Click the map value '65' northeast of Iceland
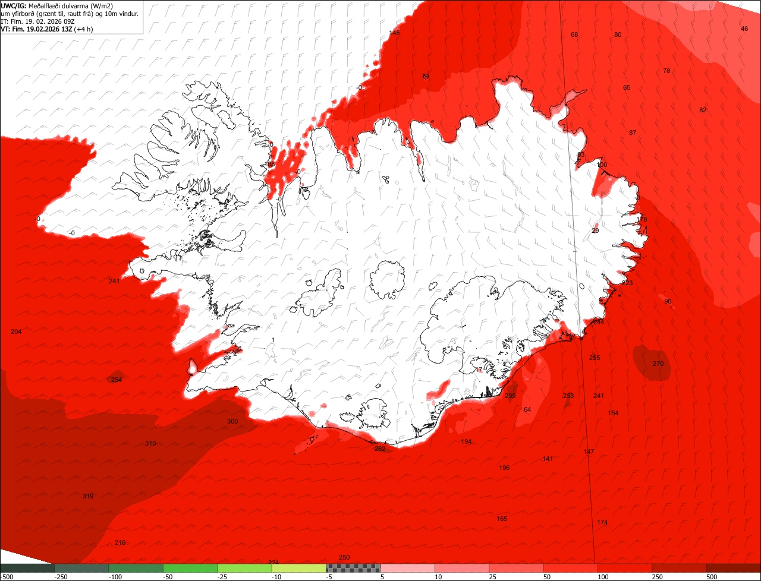This screenshot has width=761, height=581. [627, 87]
